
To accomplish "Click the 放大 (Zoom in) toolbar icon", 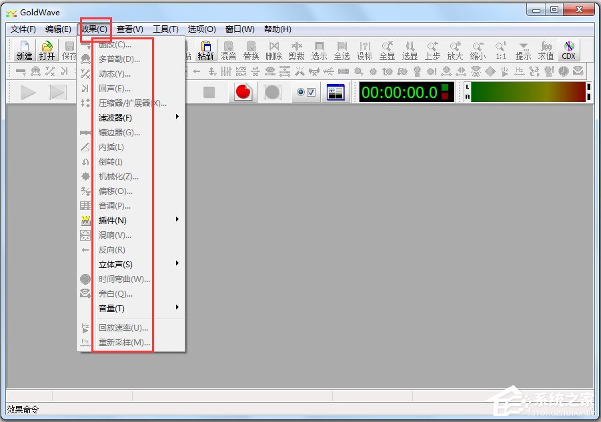I will pos(455,50).
